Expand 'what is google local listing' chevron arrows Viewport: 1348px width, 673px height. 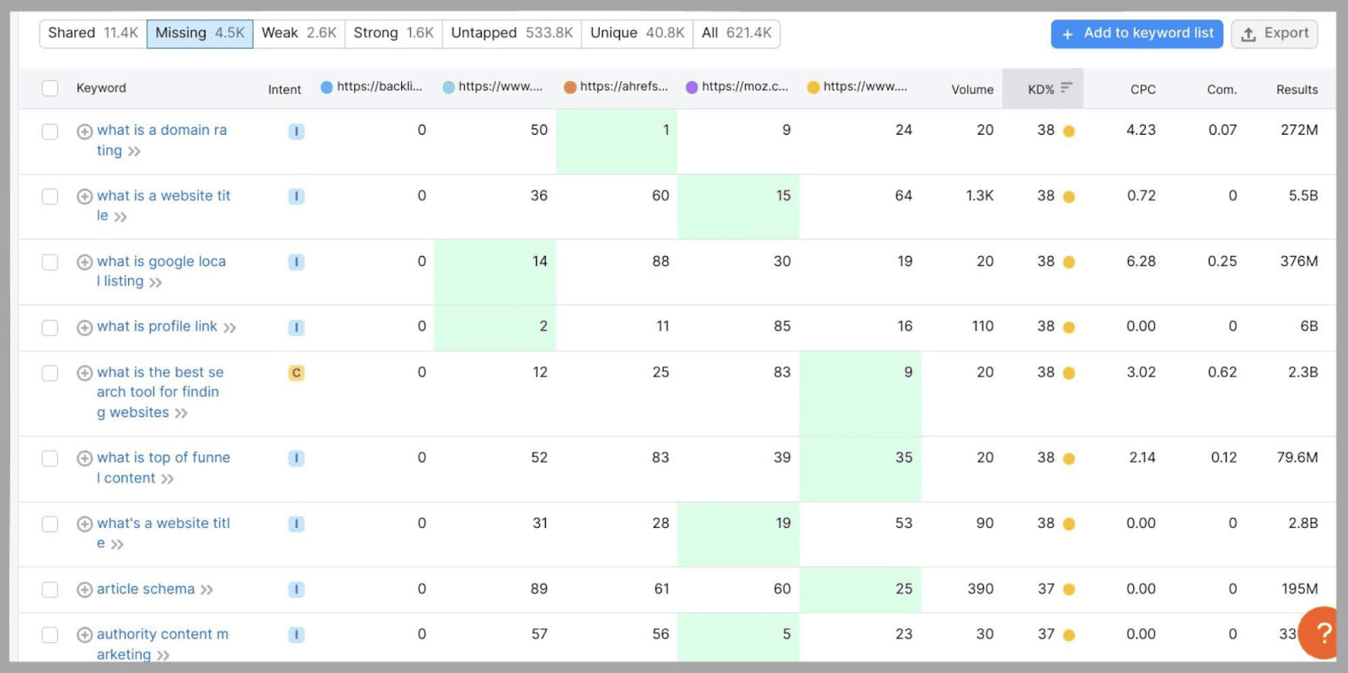[155, 282]
